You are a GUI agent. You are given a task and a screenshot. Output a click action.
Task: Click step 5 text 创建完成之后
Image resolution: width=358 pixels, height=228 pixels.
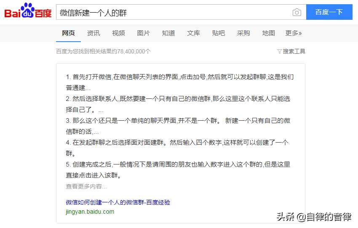pyautogui.click(x=92, y=164)
